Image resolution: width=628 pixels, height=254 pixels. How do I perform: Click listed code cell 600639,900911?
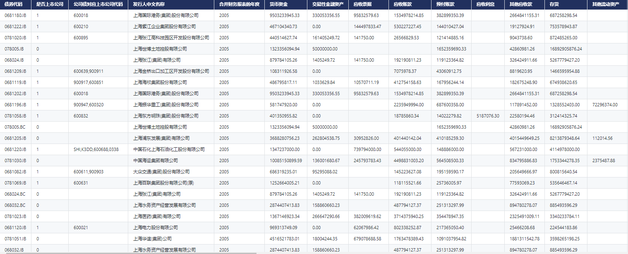(89, 71)
